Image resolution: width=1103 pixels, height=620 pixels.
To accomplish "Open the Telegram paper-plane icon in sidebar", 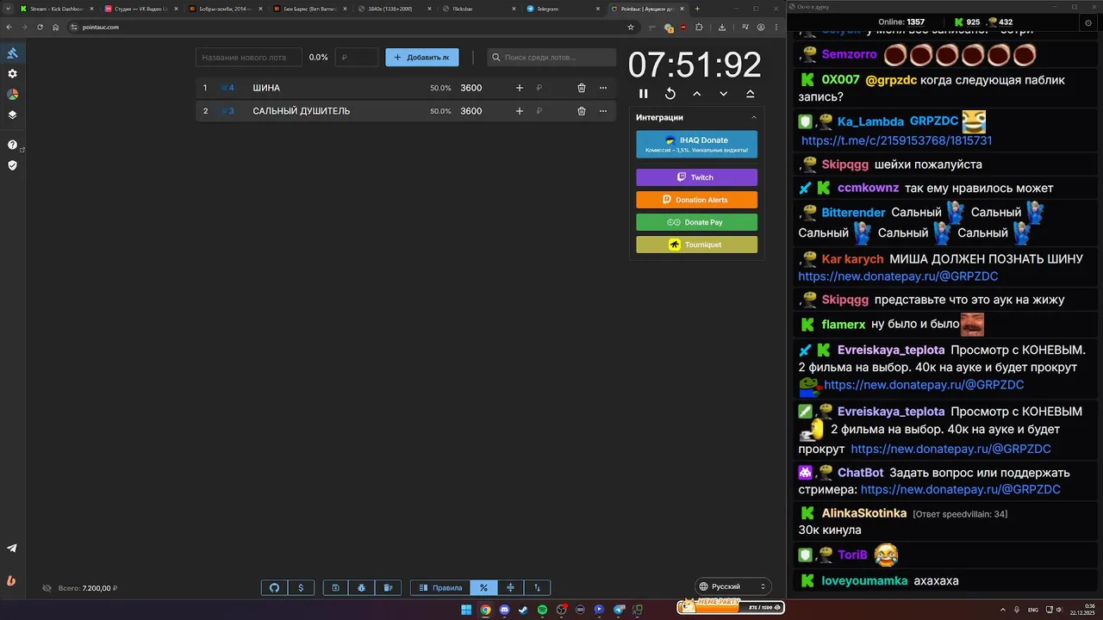I will click(12, 548).
